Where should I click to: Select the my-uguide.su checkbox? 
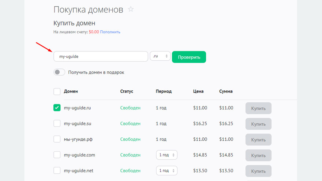[x=57, y=124]
